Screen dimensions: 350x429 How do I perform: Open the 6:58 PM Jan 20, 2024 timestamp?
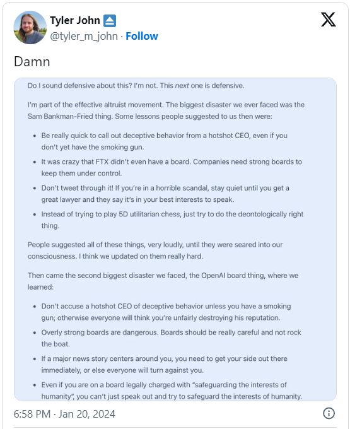pyautogui.click(x=64, y=414)
